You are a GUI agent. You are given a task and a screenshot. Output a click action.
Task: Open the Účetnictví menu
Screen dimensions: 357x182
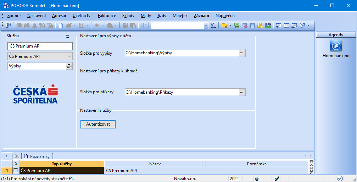click(x=82, y=16)
